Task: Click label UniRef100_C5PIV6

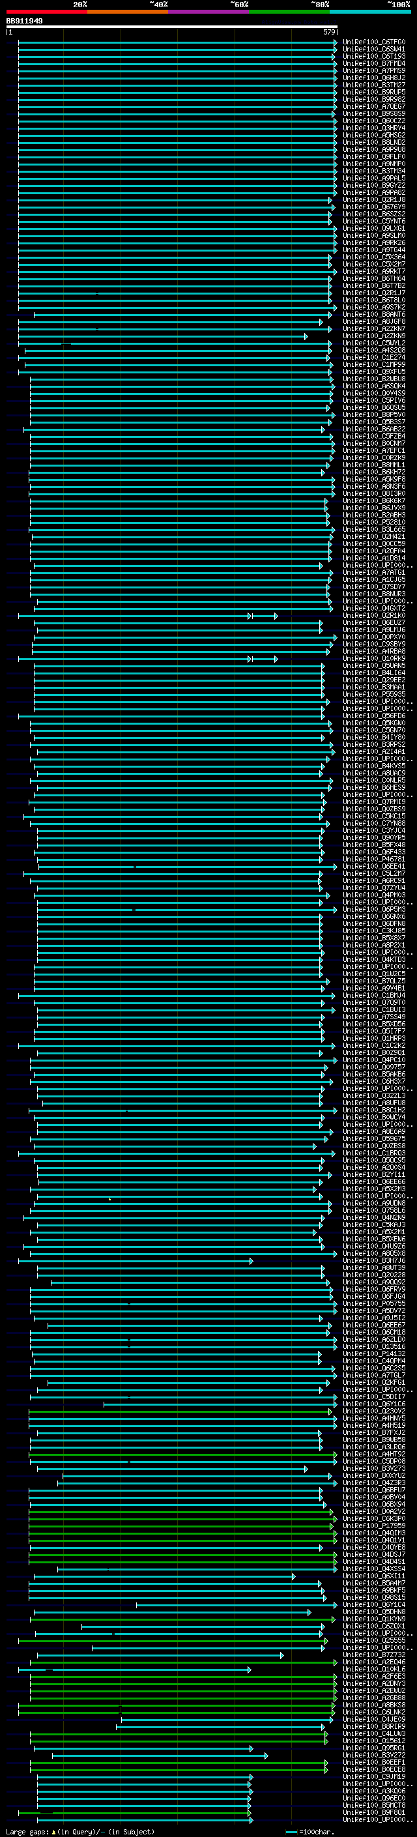Action: 374,401
